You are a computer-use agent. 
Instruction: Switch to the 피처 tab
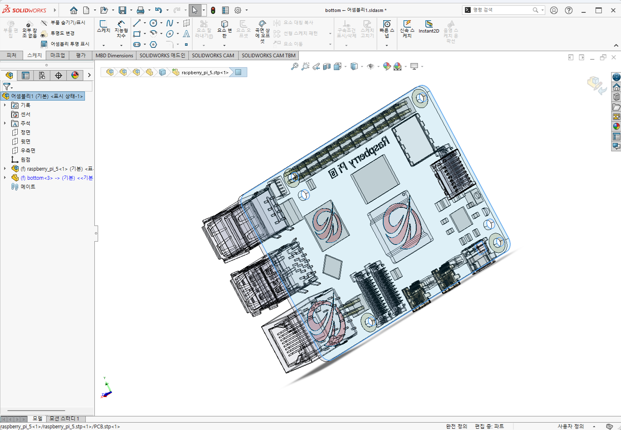12,55
